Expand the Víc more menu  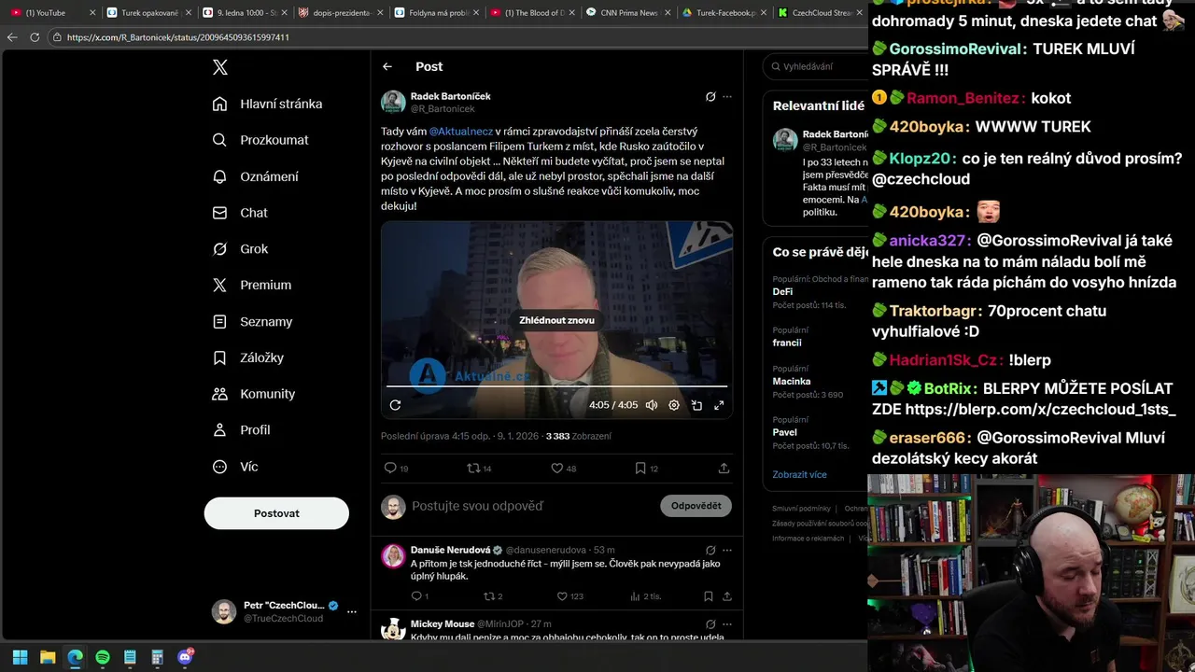coord(234,467)
